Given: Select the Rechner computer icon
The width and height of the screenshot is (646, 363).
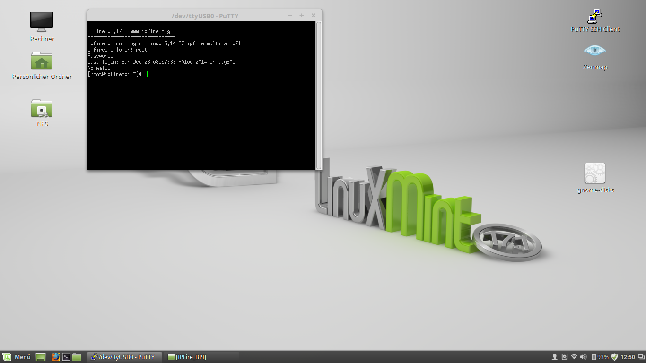Looking at the screenshot, I should click(42, 27).
